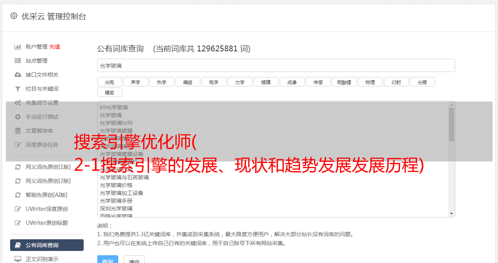Click the UWriter原创标题 edit icon
The image size is (498, 263).
(x=18, y=223)
